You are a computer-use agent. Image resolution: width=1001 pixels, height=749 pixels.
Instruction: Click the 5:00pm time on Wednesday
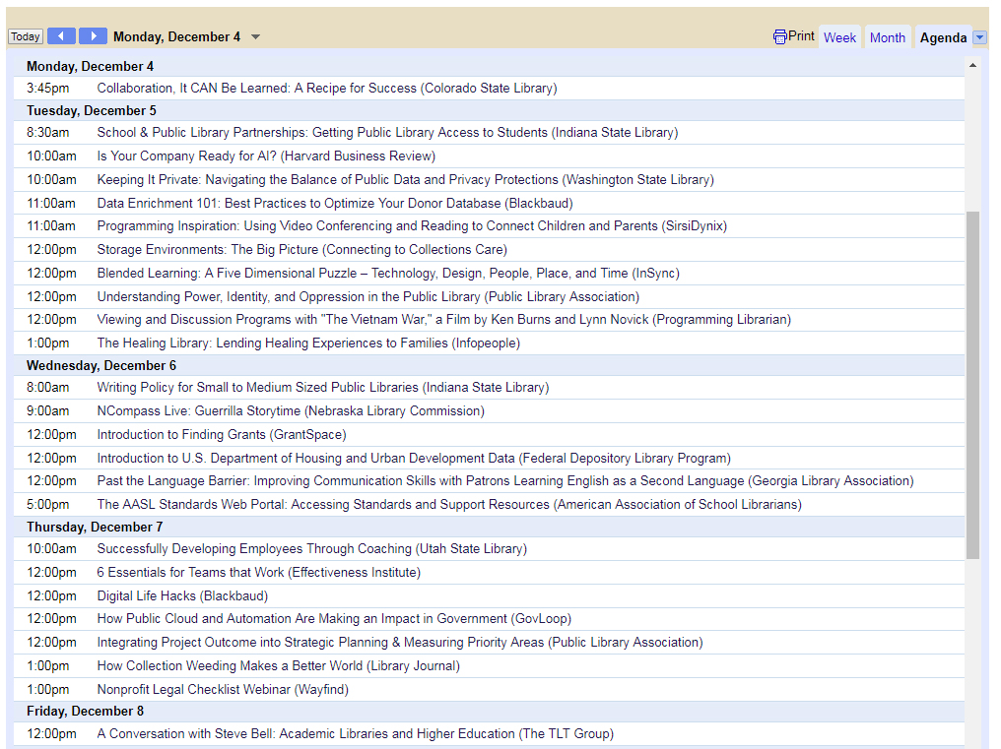pyautogui.click(x=48, y=505)
